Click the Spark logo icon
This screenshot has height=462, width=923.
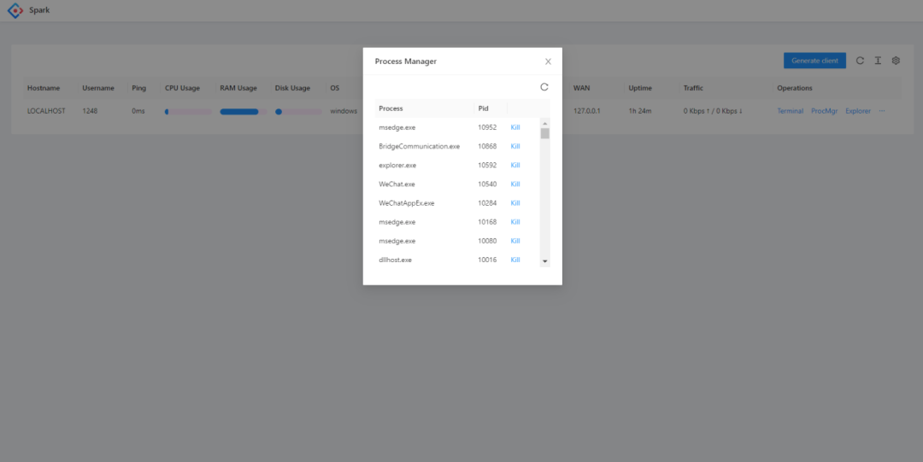click(x=15, y=10)
